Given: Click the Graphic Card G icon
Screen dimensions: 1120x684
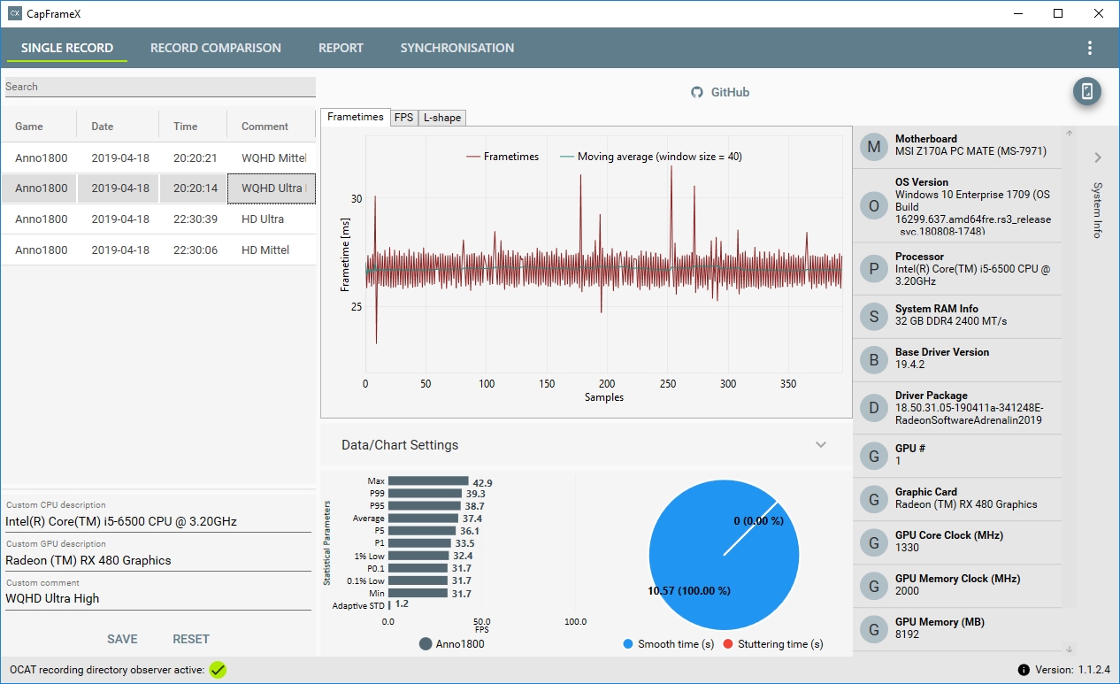Looking at the screenshot, I should click(x=874, y=499).
